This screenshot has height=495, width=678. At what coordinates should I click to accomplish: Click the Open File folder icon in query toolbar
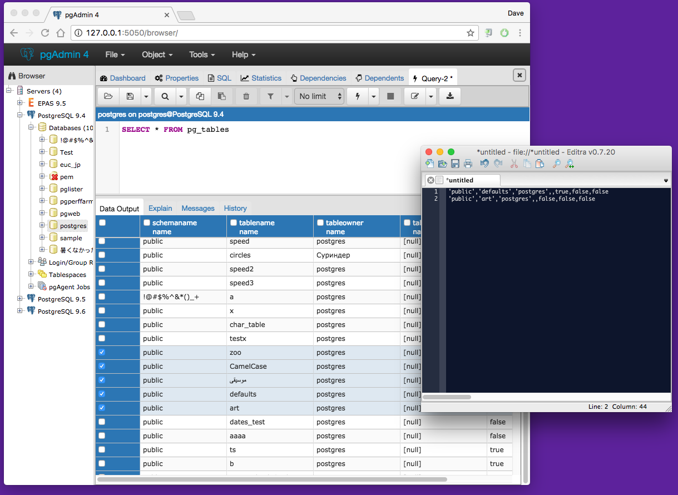[x=108, y=96]
